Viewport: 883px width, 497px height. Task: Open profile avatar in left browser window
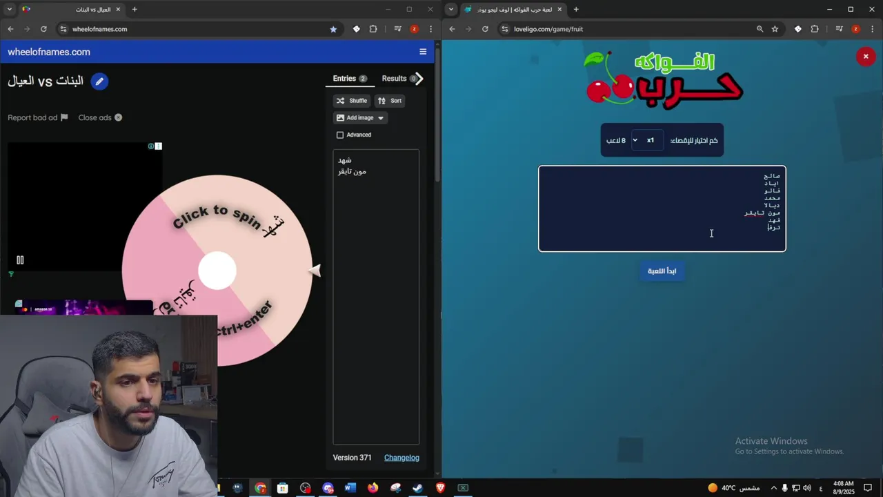[414, 29]
